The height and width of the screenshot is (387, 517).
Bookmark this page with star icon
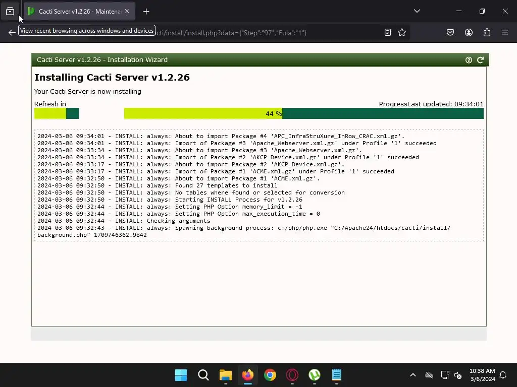tap(401, 32)
